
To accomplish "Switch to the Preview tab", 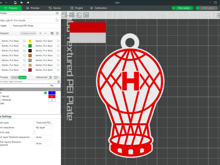I will (x=33, y=8).
